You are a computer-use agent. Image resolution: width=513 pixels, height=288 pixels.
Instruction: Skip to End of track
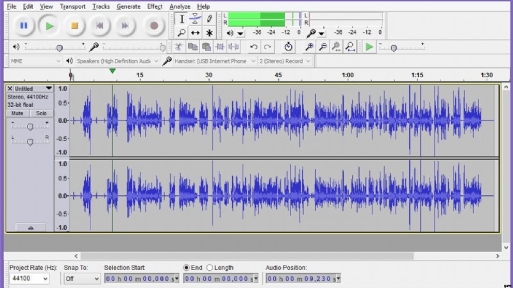click(x=125, y=26)
